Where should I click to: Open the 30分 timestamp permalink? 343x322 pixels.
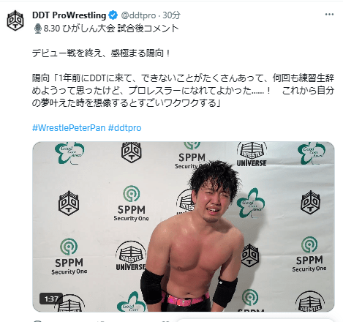171,15
